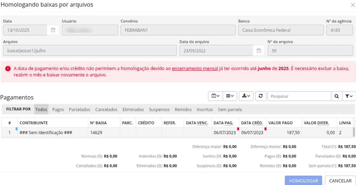Open the calendar picker for Data do arquivo
The width and height of the screenshot is (356, 185).
click(x=259, y=51)
